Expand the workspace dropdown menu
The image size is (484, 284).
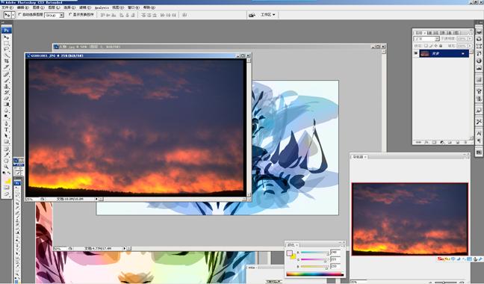tap(267, 14)
